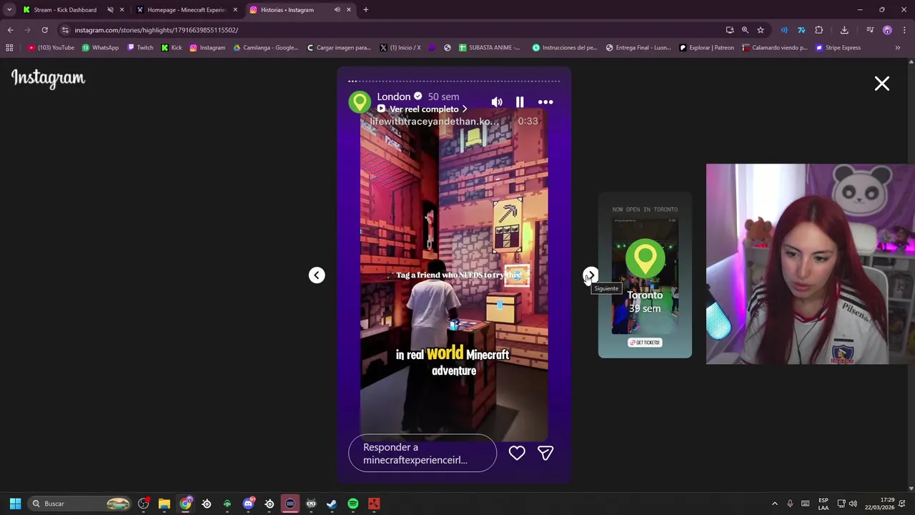The image size is (915, 515).
Task: Click the taskbar 'Buscar' search box
Action: click(x=80, y=504)
